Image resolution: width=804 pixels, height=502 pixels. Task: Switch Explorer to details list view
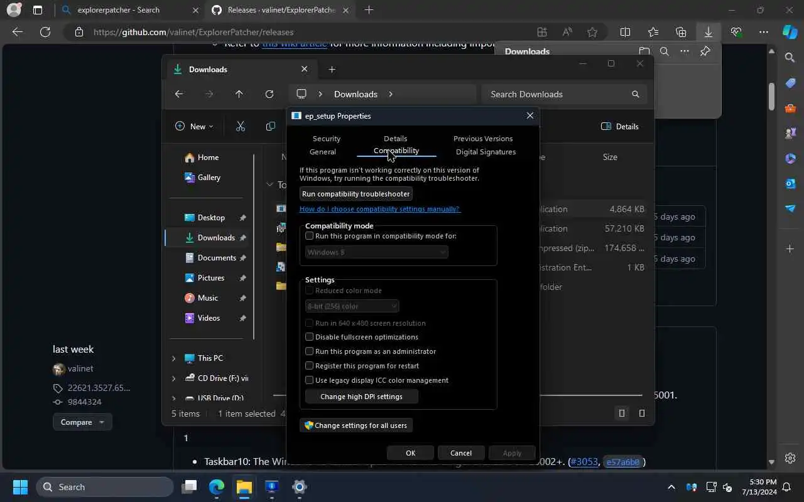point(622,413)
